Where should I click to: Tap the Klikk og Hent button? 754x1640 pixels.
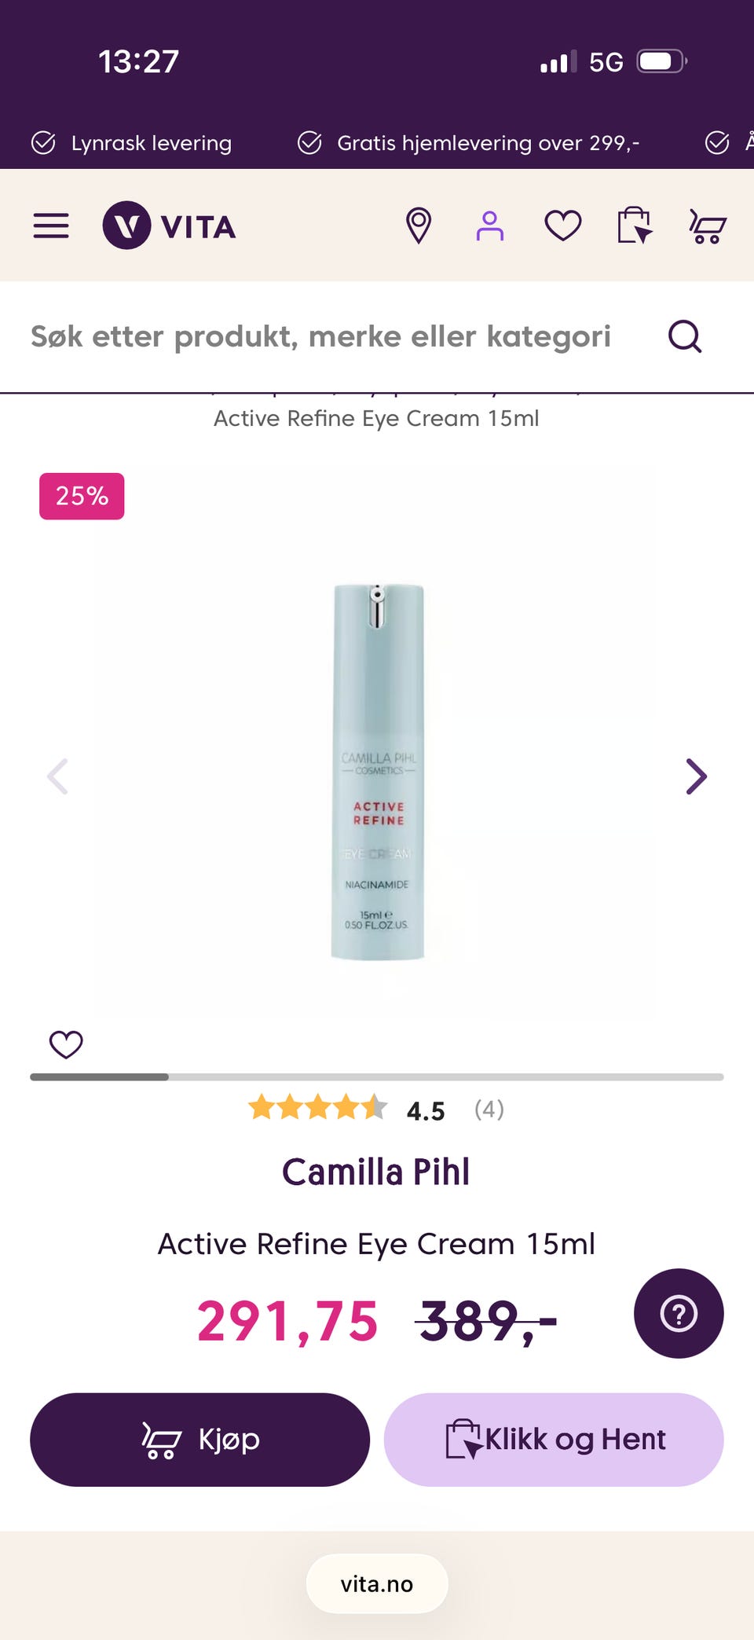pos(554,1440)
